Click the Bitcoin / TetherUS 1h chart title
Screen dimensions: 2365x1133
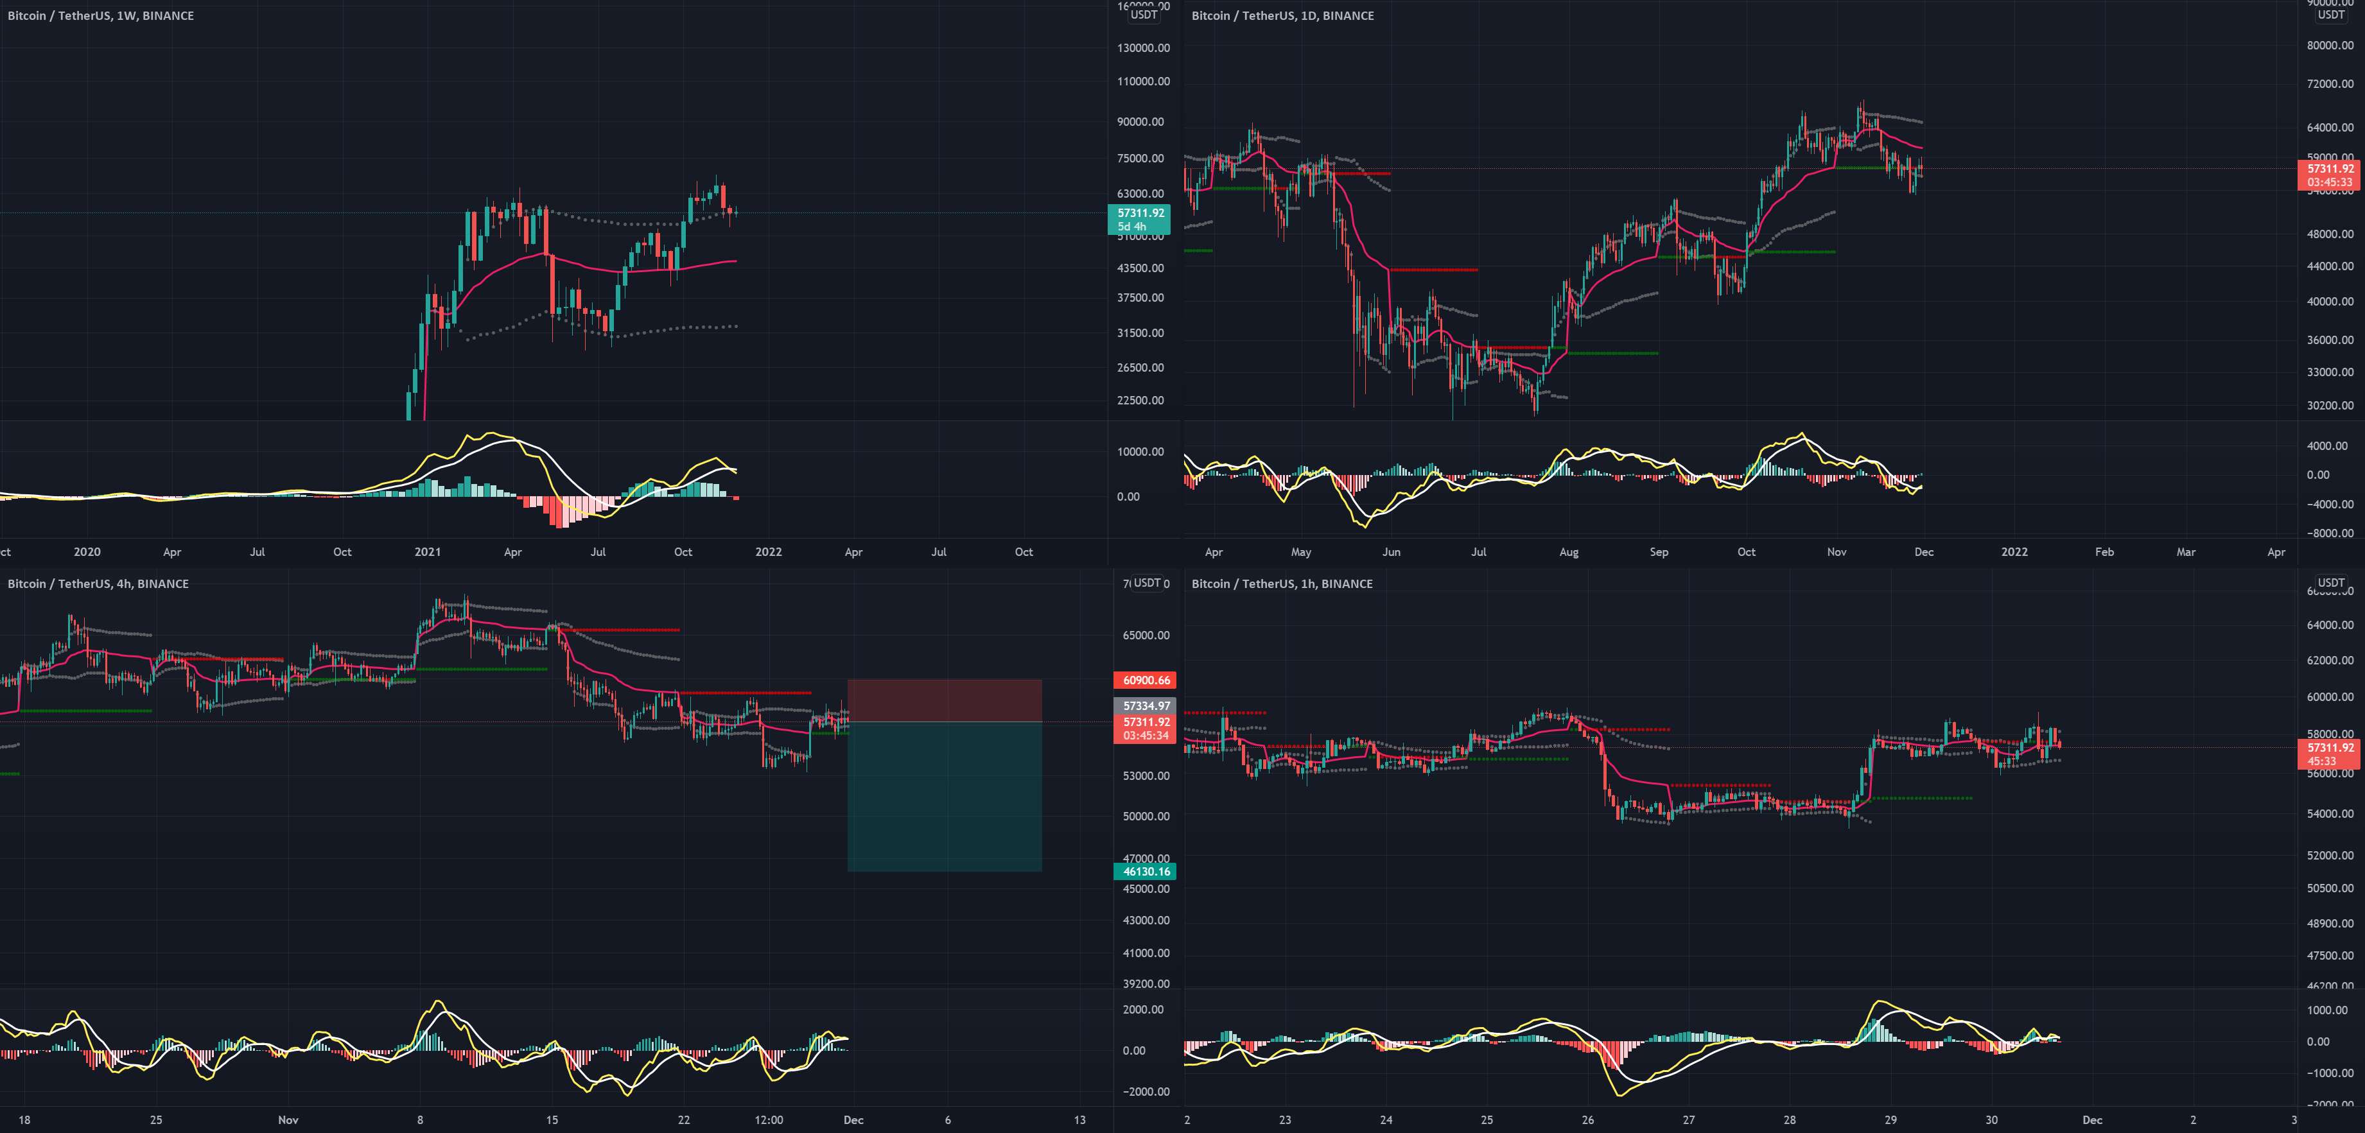[1282, 584]
